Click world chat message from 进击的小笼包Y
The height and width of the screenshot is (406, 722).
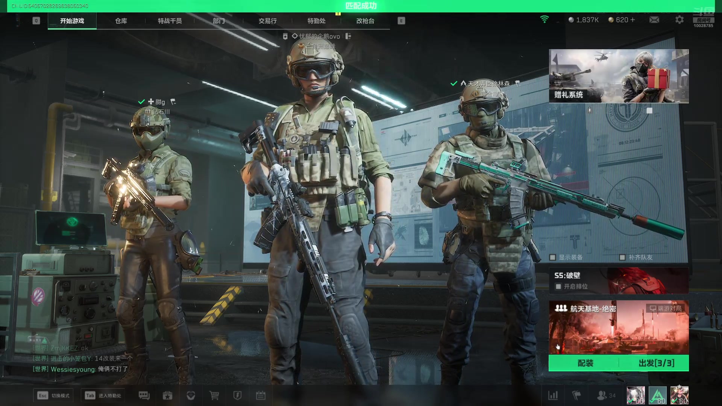tap(83, 359)
